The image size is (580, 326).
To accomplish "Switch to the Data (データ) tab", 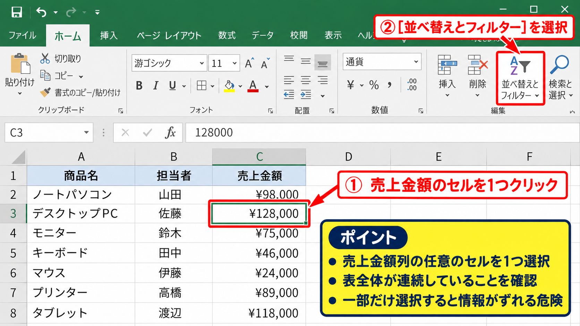I will 263,35.
